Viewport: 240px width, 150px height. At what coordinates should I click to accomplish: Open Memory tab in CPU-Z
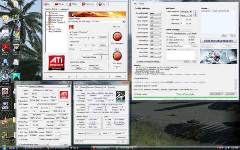(x=99, y=87)
